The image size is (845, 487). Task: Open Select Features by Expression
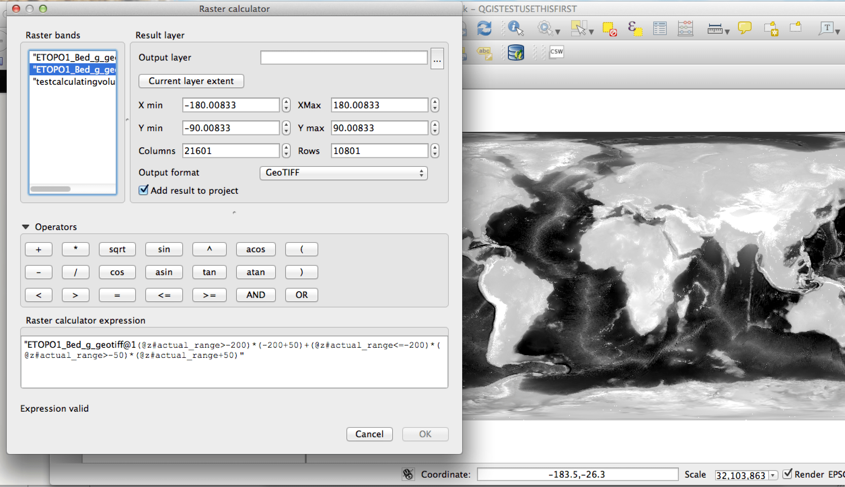[x=635, y=29]
